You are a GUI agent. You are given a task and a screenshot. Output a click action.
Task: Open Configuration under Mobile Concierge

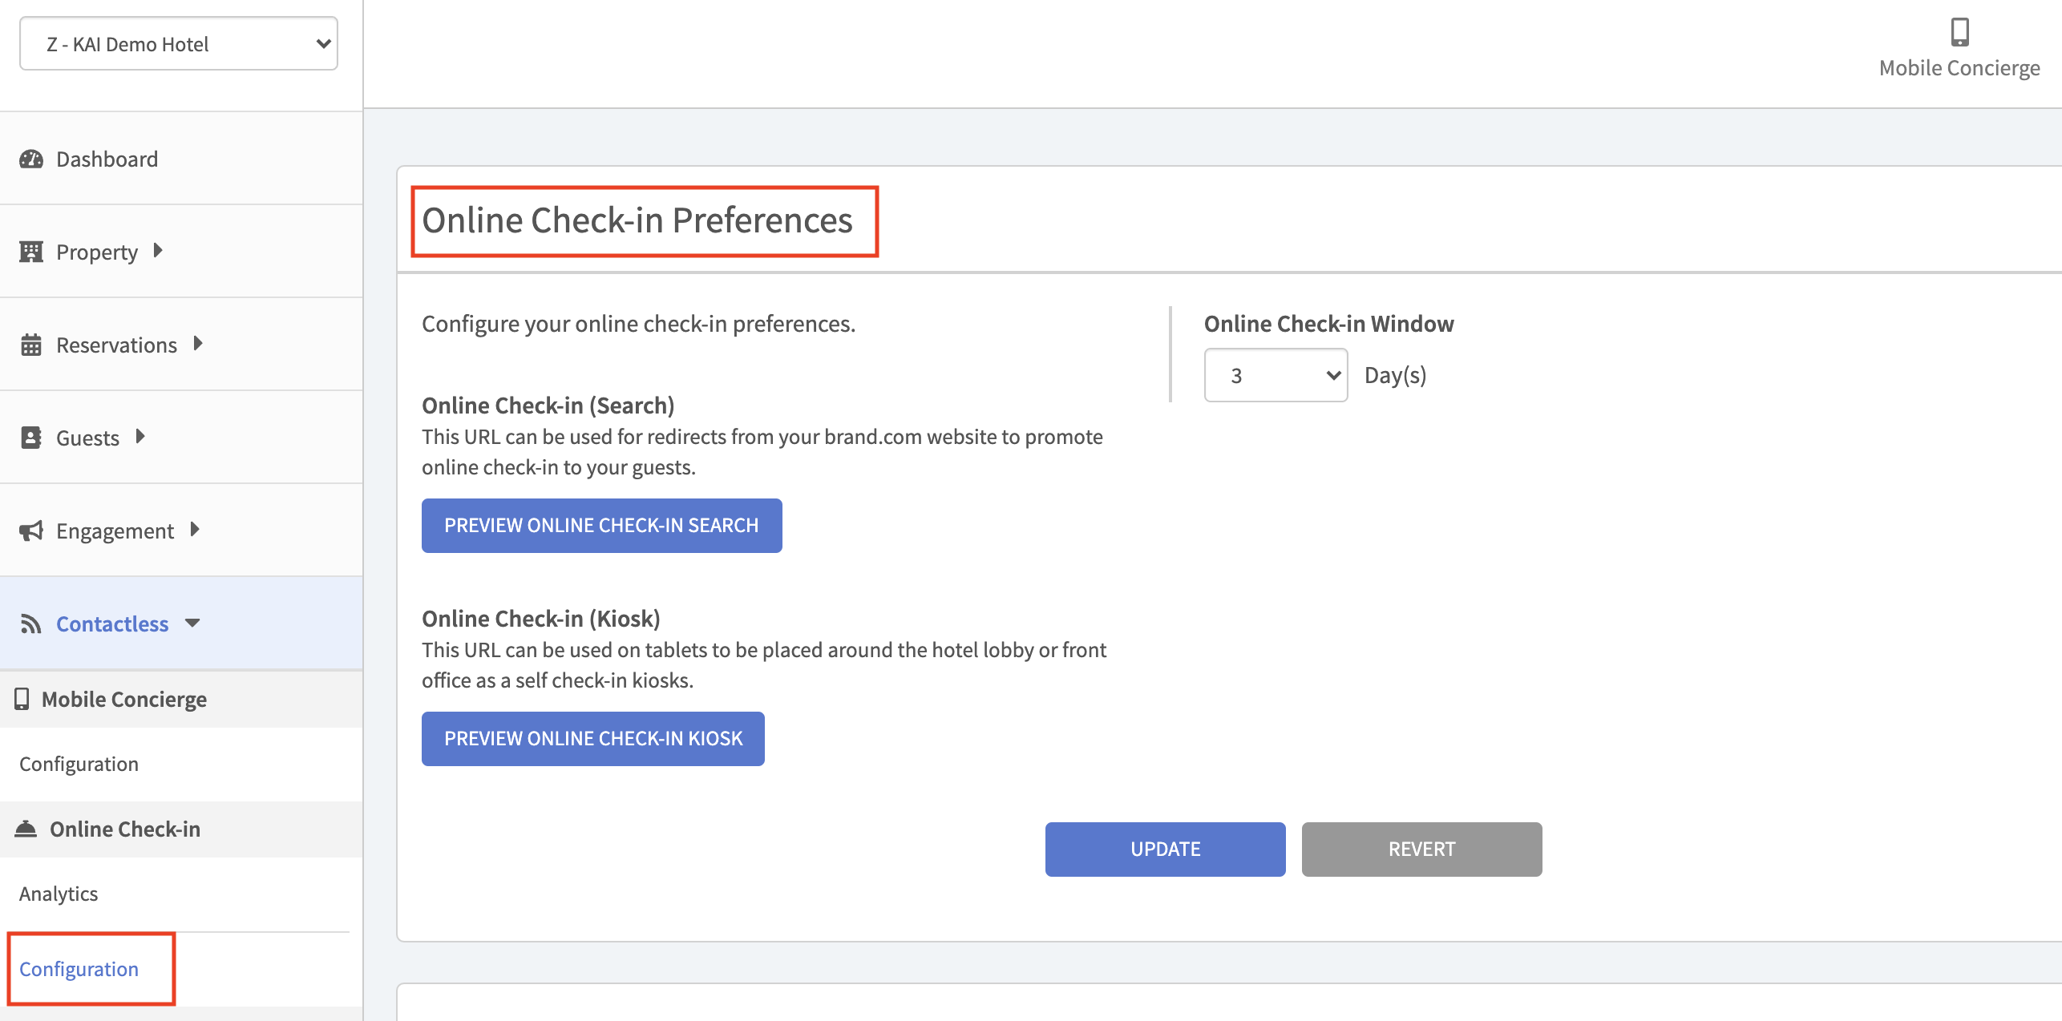[x=79, y=764]
